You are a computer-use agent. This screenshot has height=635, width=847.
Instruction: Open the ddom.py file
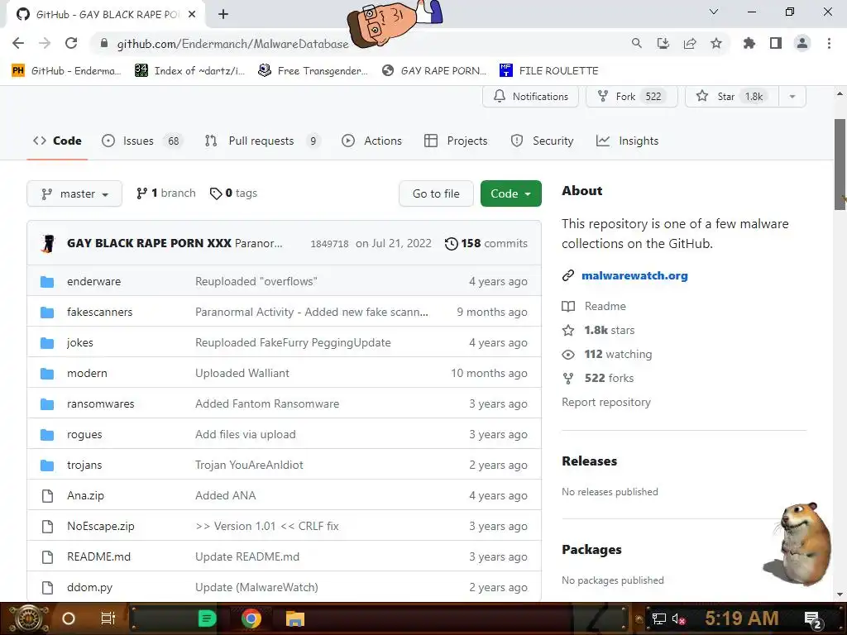coord(89,588)
